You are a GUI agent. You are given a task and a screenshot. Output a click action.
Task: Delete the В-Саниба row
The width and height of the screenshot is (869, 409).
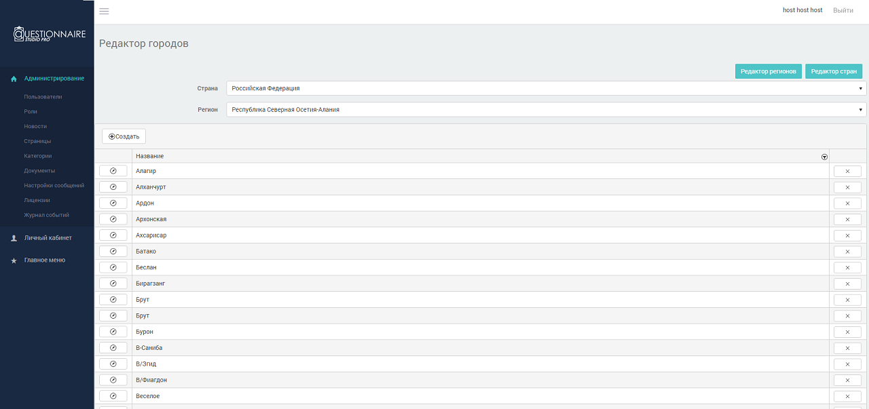(847, 348)
